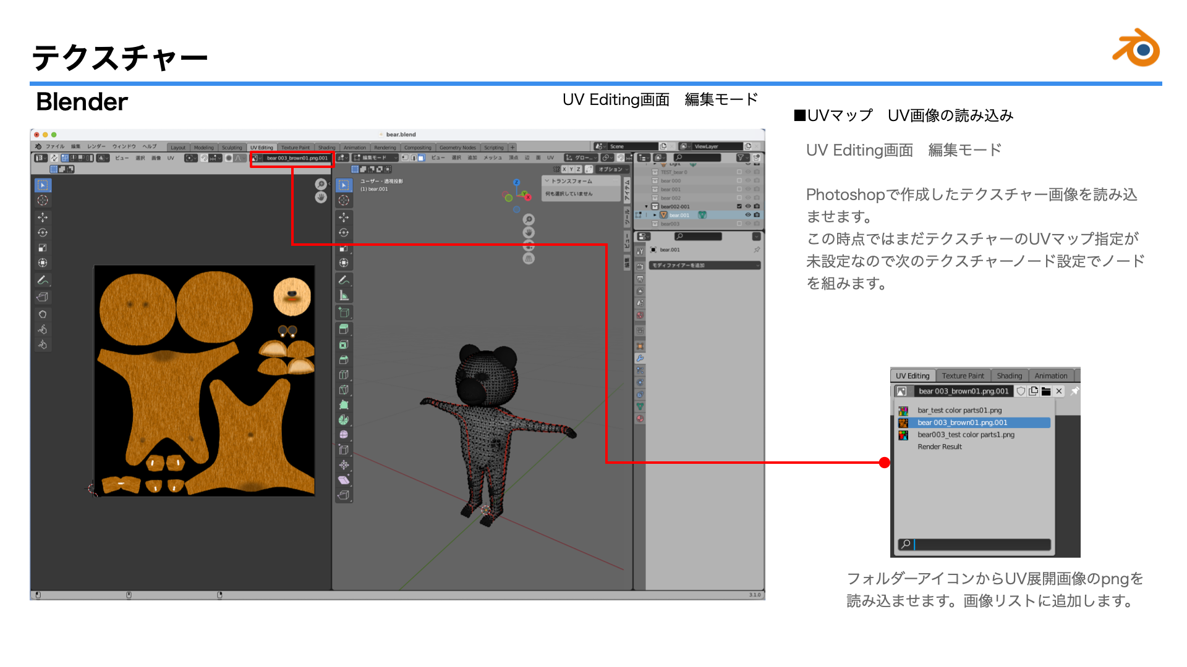Image resolution: width=1187 pixels, height=667 pixels.
Task: Select 2D cursor tool in UV editor
Action: (43, 201)
